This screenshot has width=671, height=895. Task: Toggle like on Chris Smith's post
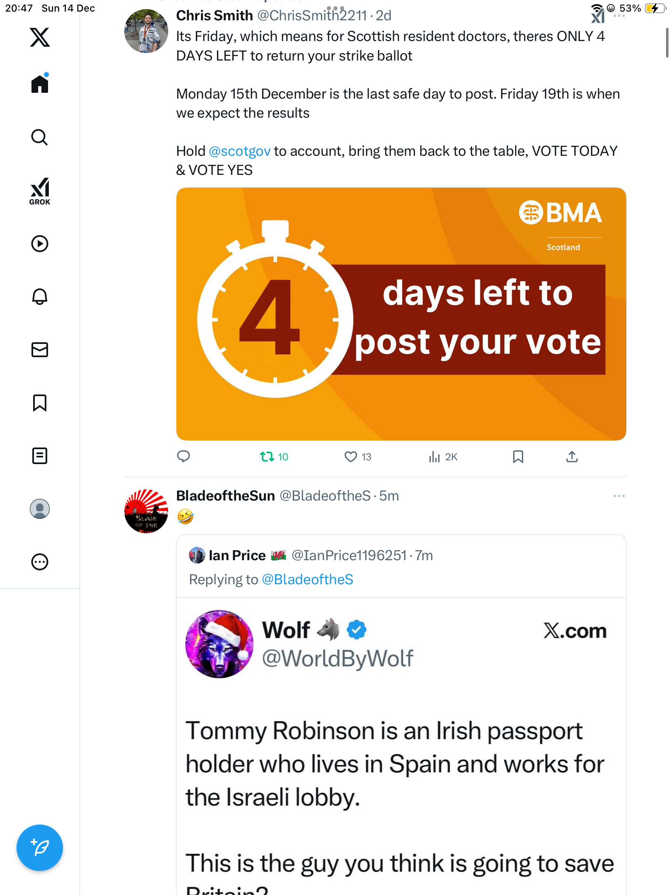351,457
